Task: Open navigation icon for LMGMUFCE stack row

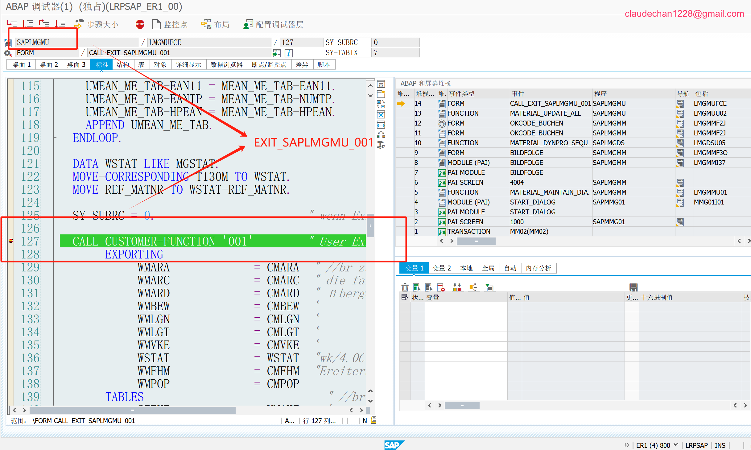Action: pos(680,104)
